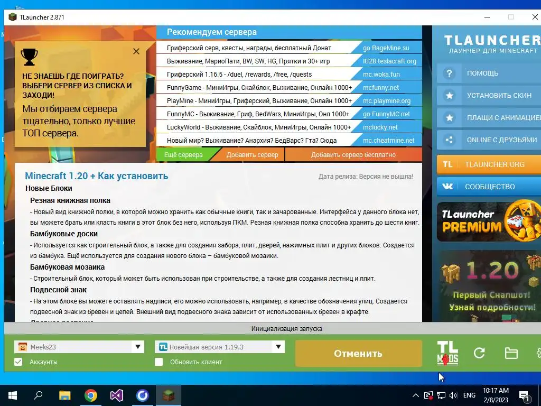This screenshot has height=406, width=541.
Task: Click the TL icon in version selector
Action: pyautogui.click(x=163, y=347)
